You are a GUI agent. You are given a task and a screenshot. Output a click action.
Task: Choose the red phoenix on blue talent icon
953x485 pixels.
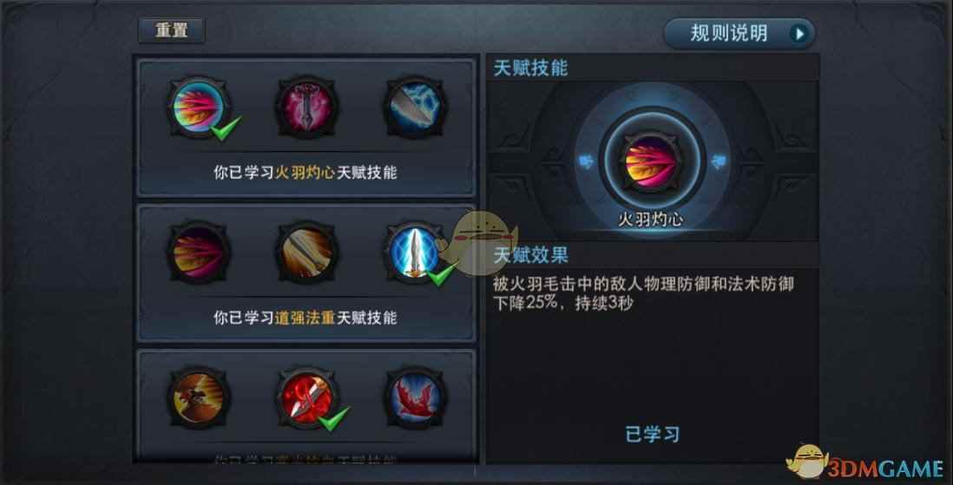415,397
